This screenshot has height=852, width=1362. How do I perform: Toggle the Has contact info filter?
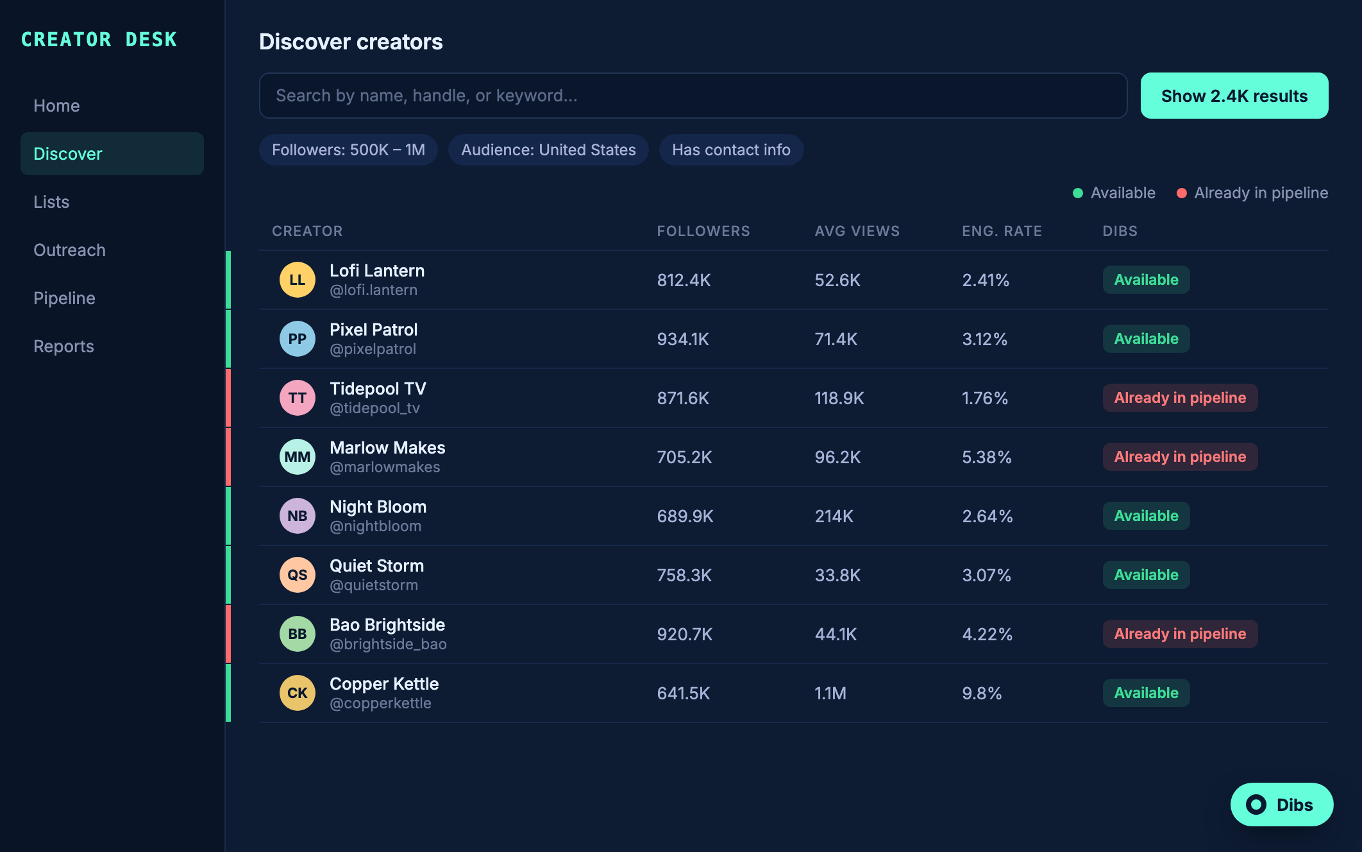731,150
